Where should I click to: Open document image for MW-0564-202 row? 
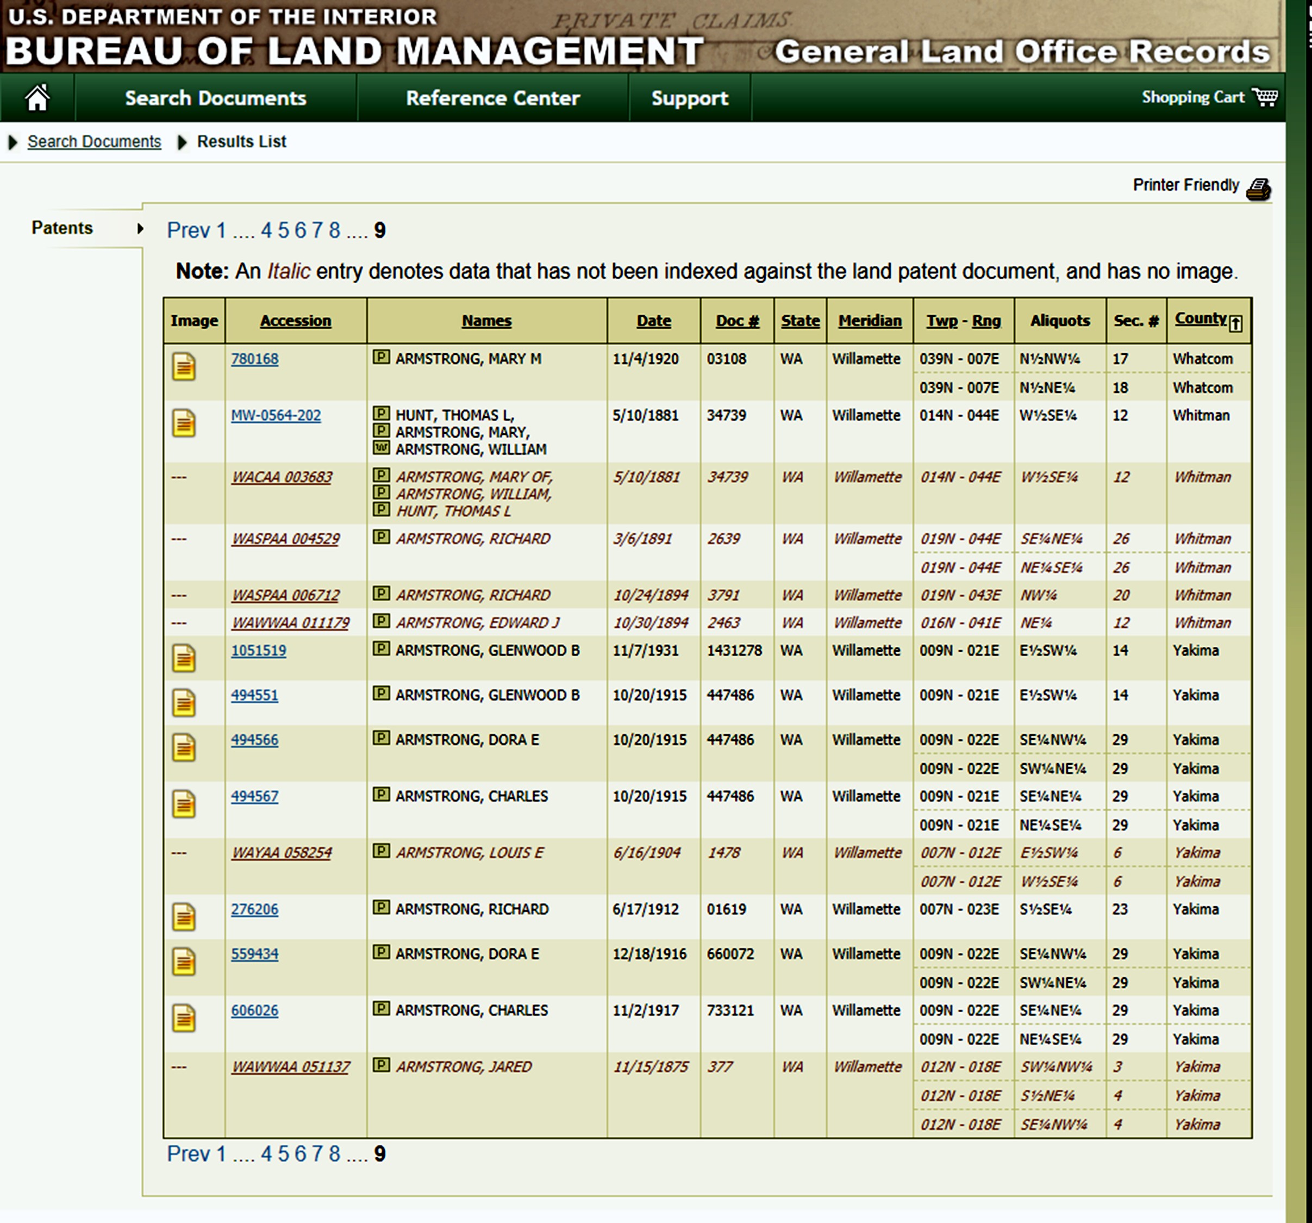click(184, 423)
